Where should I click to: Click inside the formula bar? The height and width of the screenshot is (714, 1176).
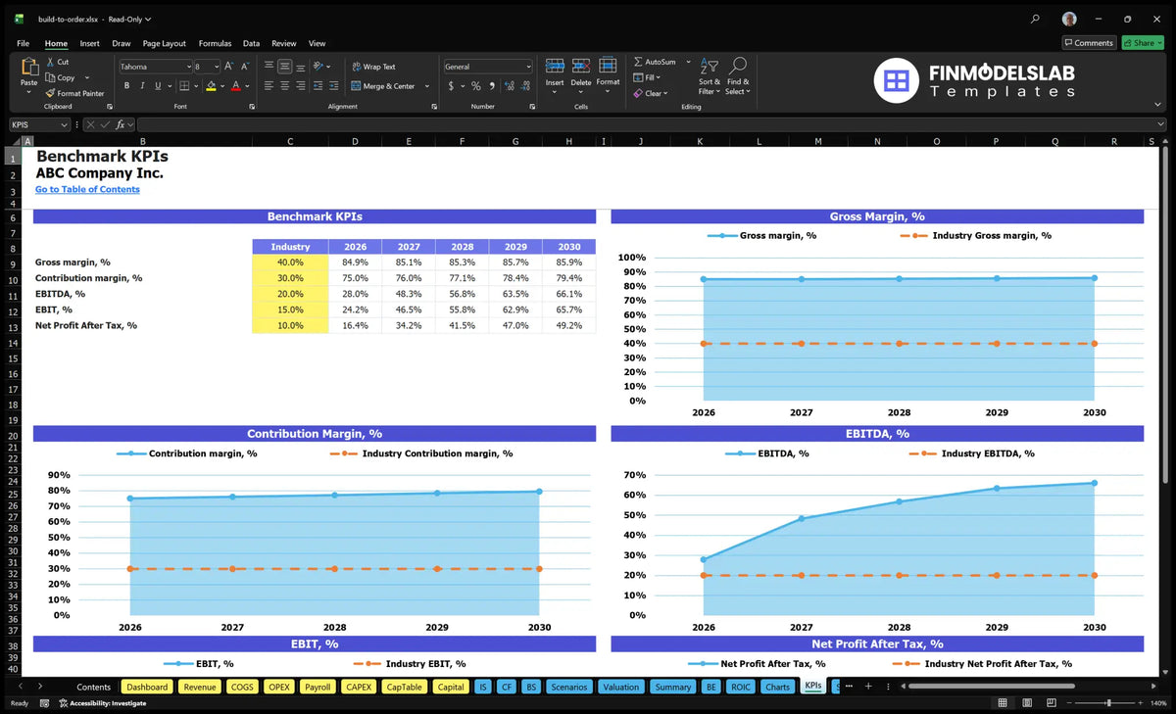pos(652,124)
